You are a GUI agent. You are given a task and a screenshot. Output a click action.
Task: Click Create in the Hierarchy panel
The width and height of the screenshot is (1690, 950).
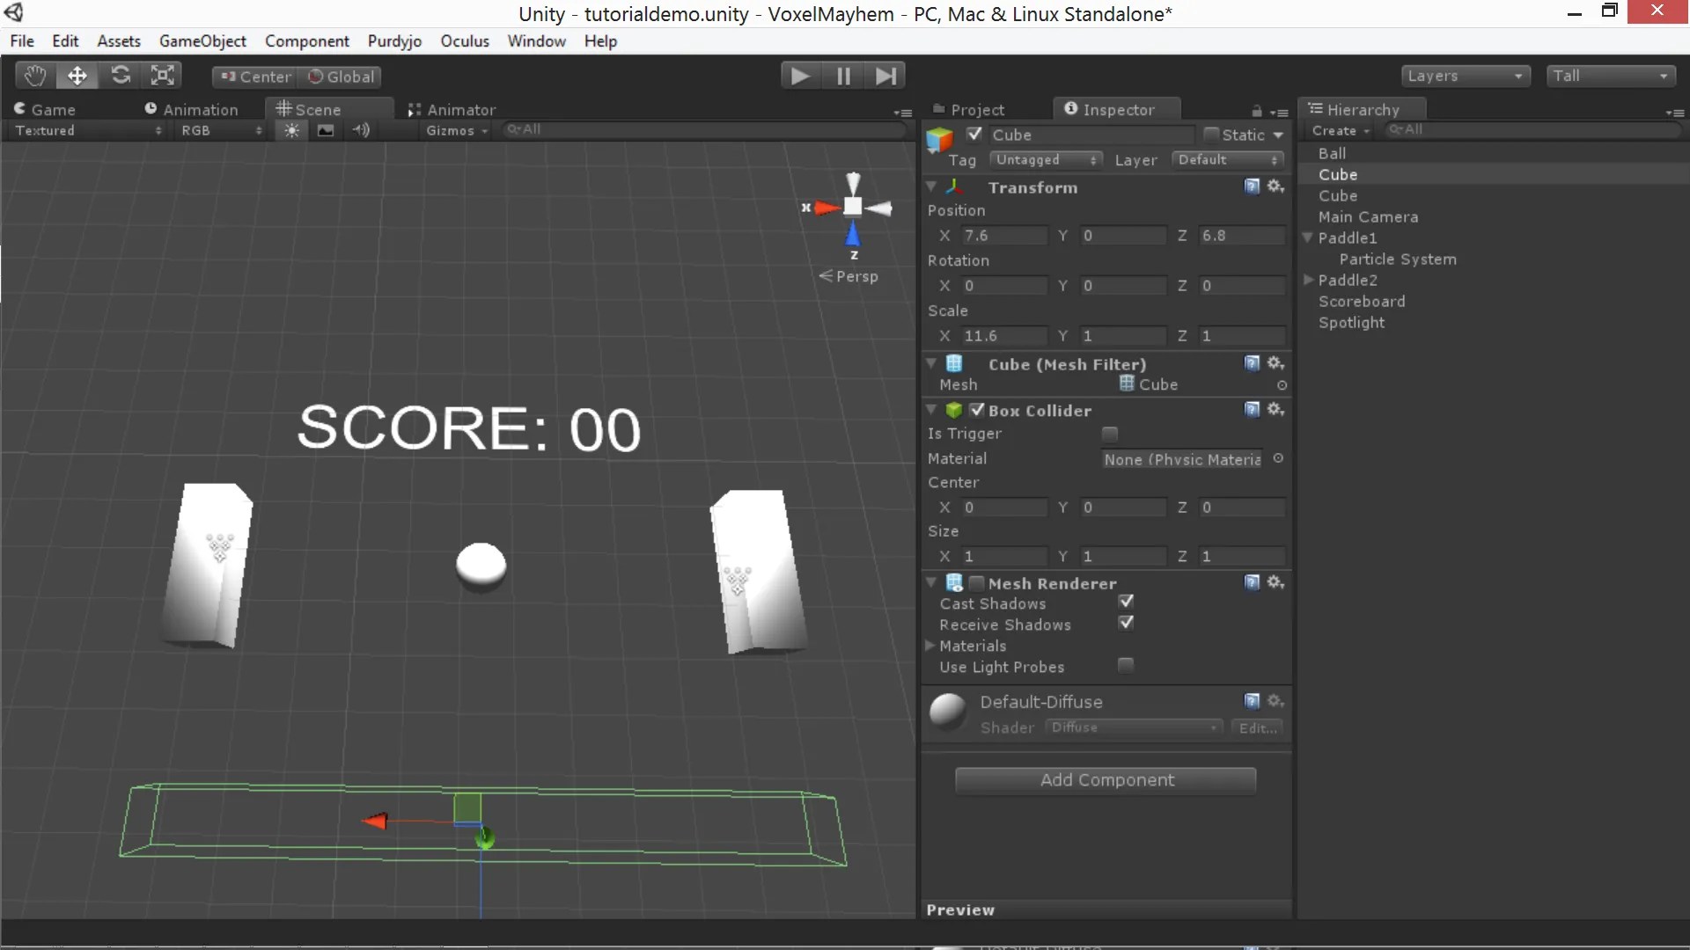point(1339,130)
